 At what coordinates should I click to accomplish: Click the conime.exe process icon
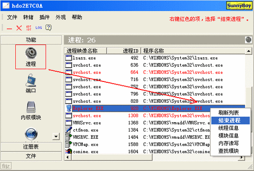click(68, 151)
